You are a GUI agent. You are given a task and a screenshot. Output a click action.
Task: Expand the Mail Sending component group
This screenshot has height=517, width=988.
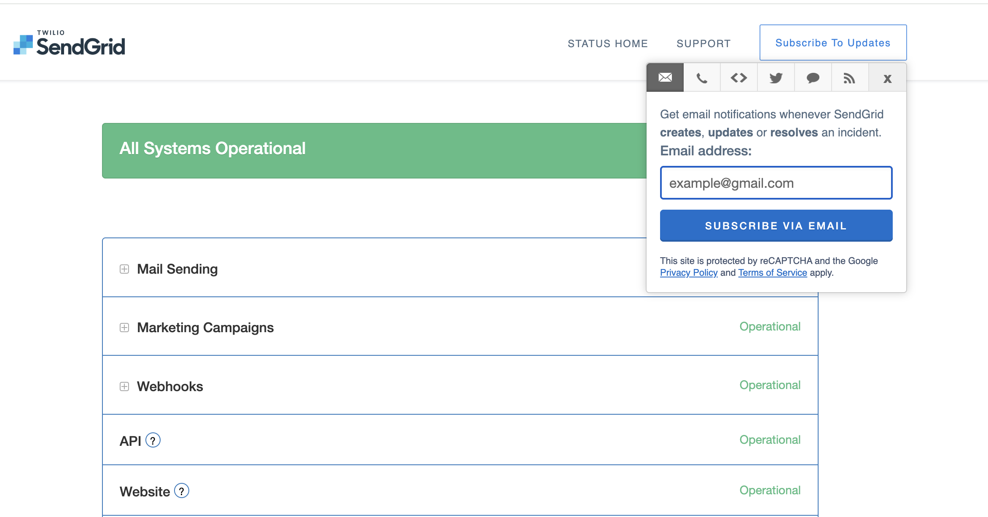tap(124, 269)
